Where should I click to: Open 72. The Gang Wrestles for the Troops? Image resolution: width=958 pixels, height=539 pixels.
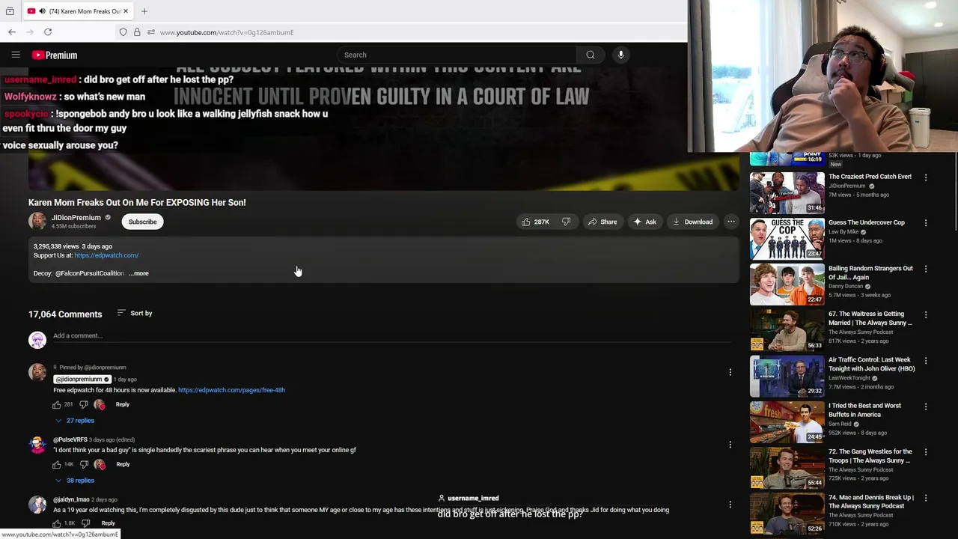click(870, 456)
